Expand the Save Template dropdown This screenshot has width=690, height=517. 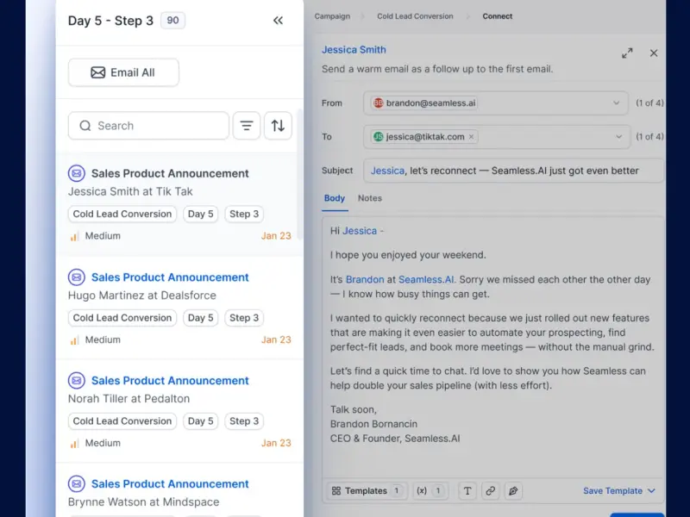651,491
